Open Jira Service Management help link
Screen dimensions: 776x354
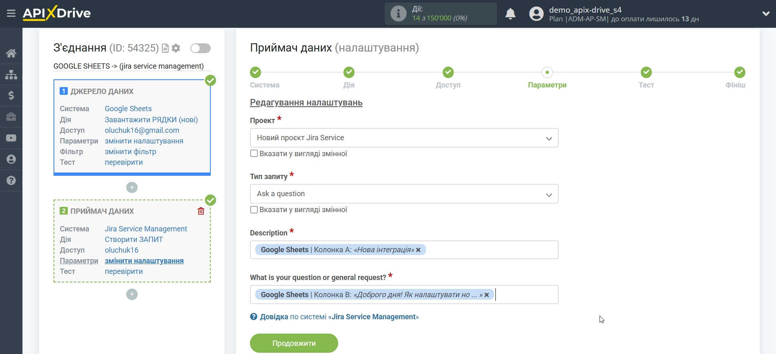point(339,317)
